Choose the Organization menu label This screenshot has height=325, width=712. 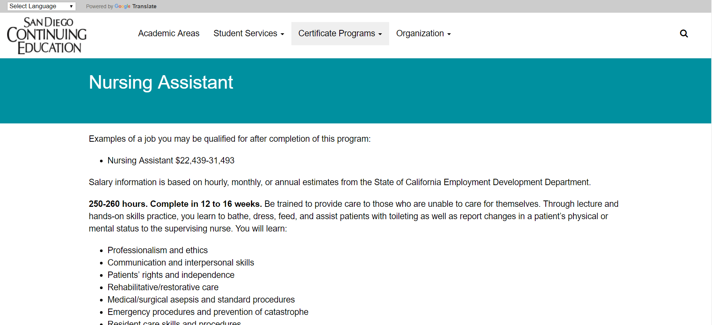click(x=419, y=34)
